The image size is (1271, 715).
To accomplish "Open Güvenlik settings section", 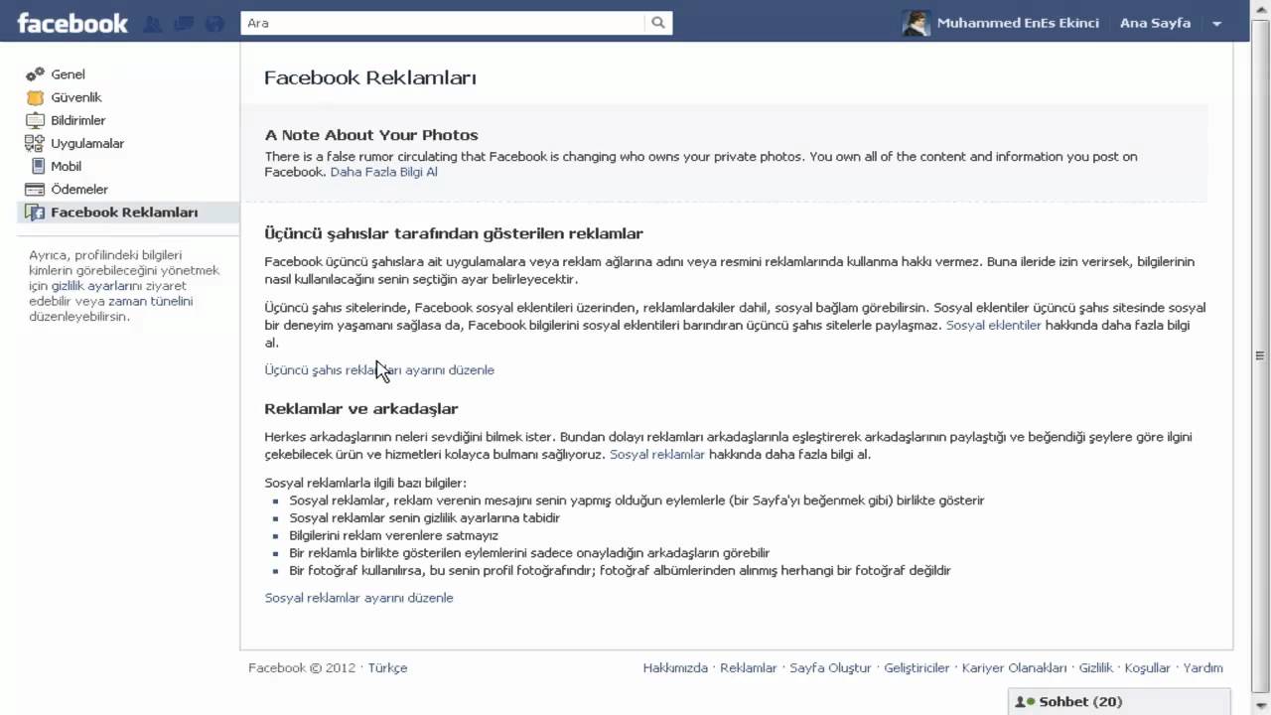I will (x=76, y=97).
